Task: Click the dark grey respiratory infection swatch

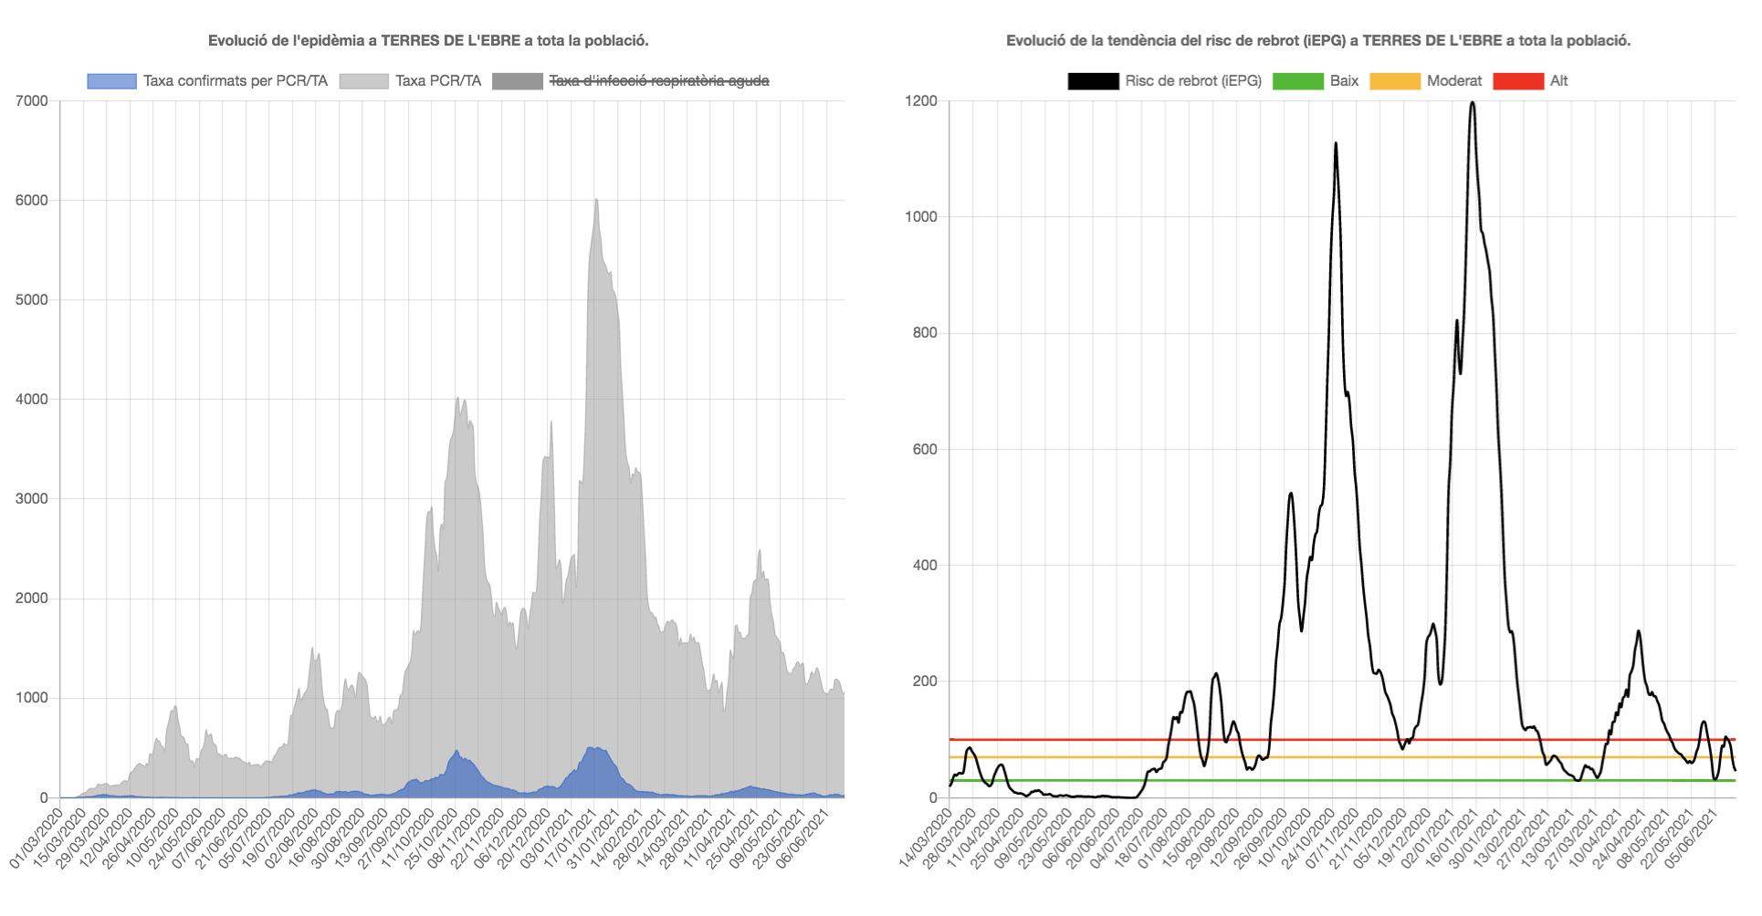Action: point(517,81)
